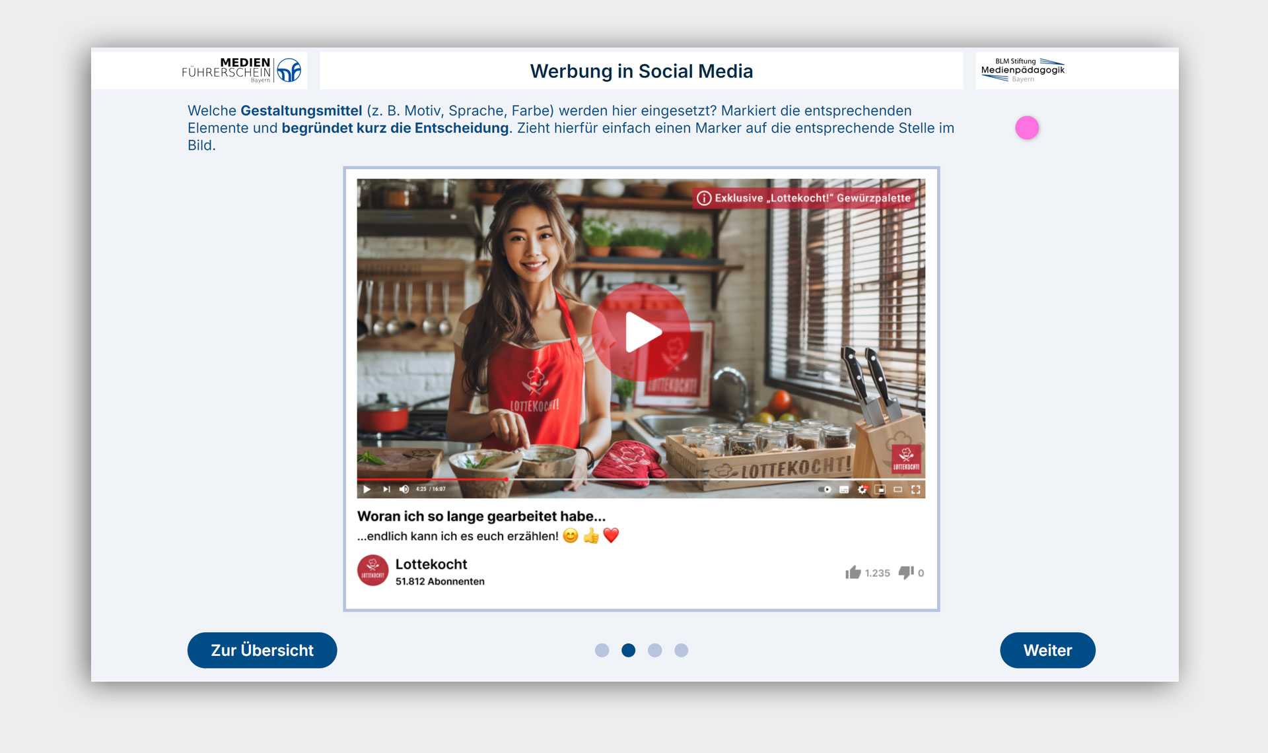
Task: Click the skip-to-next-video icon
Action: [386, 489]
